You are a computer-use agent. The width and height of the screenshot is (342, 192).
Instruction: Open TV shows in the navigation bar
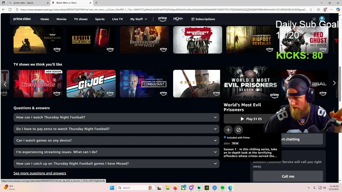pyautogui.click(x=81, y=19)
